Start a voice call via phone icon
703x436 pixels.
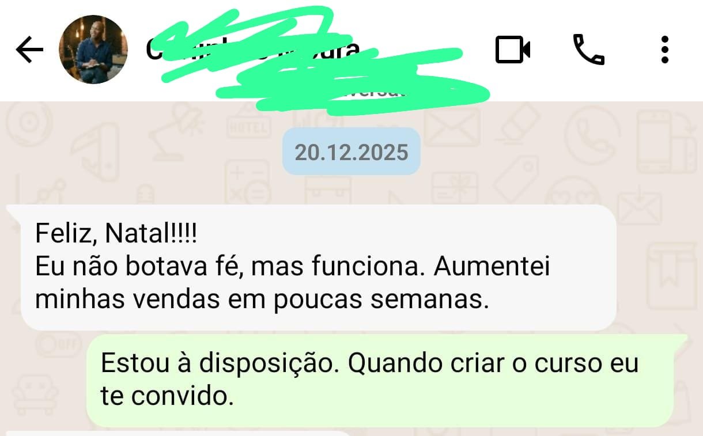588,50
